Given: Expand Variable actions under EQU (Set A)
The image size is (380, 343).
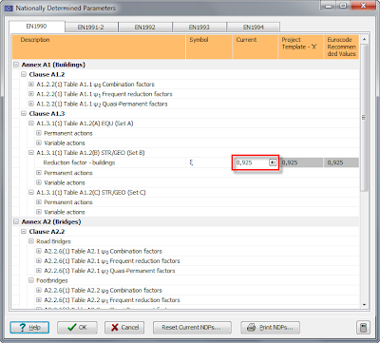Looking at the screenshot, I should pyautogui.click(x=39, y=143).
